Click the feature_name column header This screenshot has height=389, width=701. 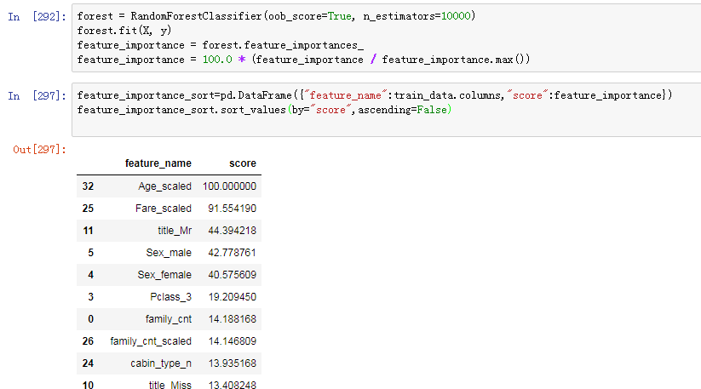(158, 163)
